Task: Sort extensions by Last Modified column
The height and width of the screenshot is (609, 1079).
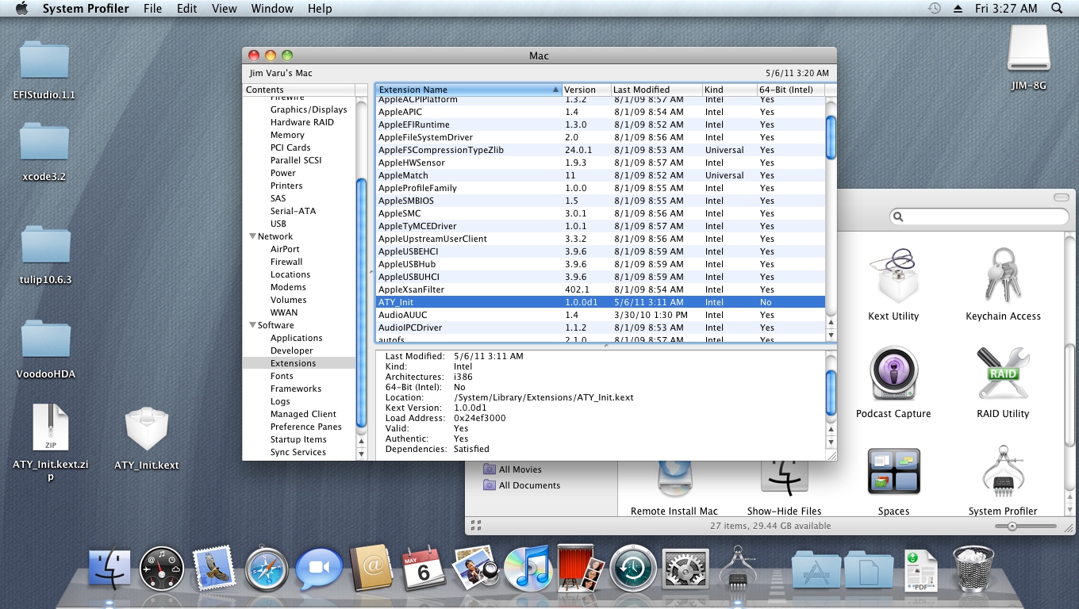Action: 657,90
